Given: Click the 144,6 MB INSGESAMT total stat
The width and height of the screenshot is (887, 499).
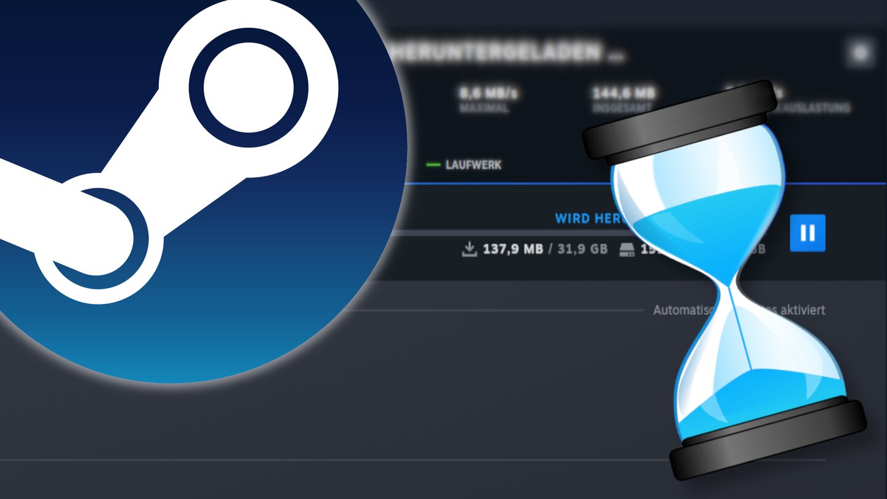Looking at the screenshot, I should [623, 99].
